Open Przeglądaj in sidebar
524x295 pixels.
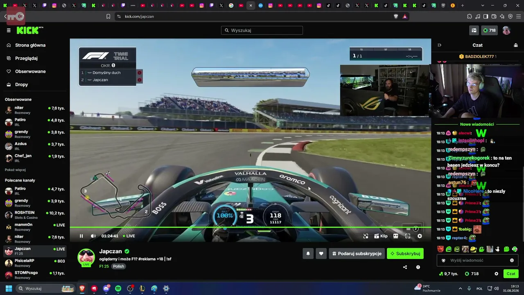26,58
